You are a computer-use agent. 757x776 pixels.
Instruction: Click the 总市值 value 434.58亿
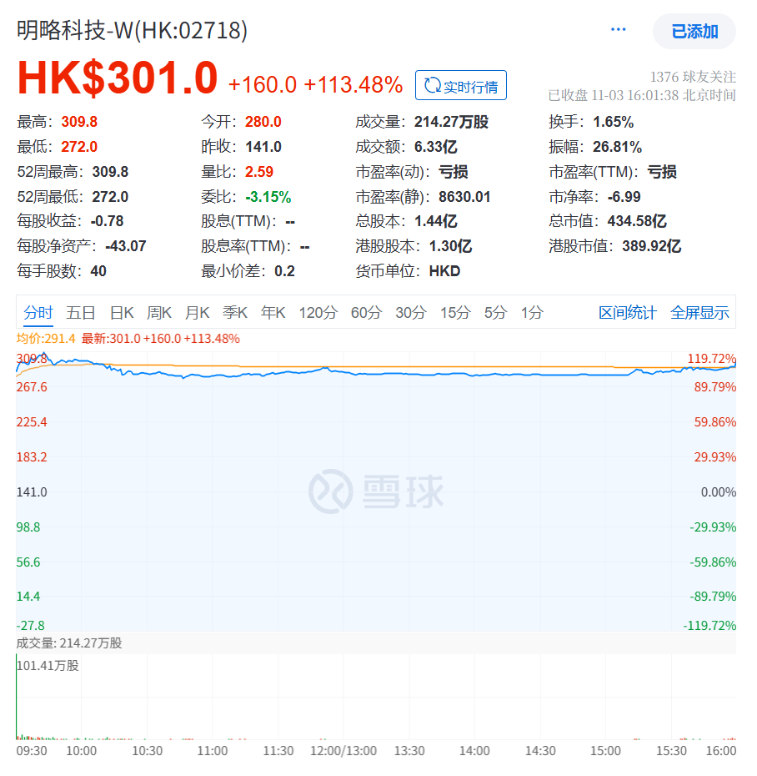click(637, 221)
